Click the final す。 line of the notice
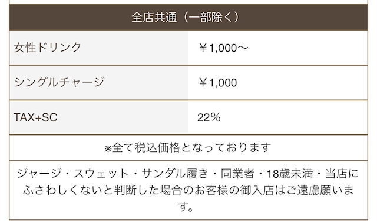Viewport: 377px width, 223px height. point(186,207)
